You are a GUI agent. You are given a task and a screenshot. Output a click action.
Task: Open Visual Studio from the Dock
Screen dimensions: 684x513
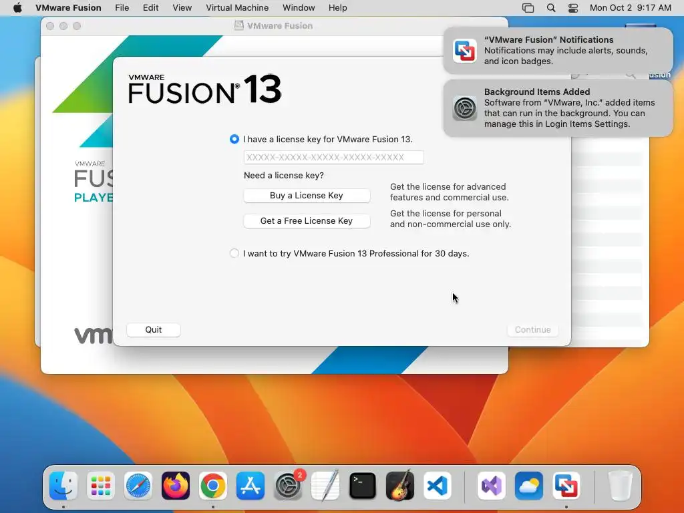492,486
